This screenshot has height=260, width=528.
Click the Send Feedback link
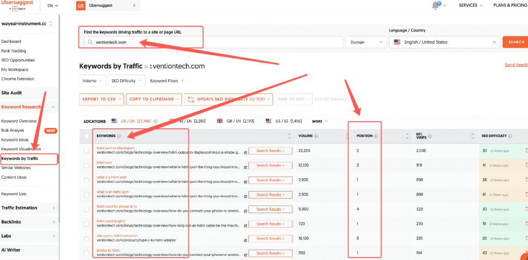coord(517,65)
